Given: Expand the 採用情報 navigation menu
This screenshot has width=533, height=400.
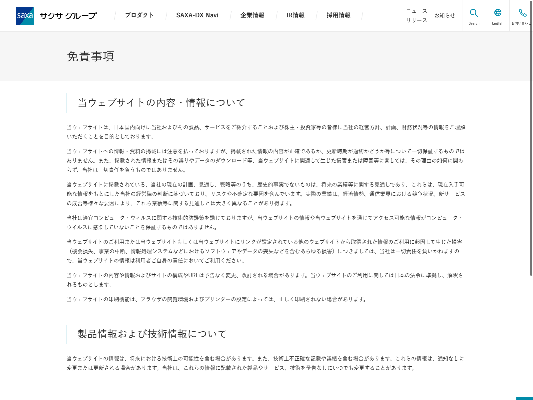Looking at the screenshot, I should click(x=338, y=15).
